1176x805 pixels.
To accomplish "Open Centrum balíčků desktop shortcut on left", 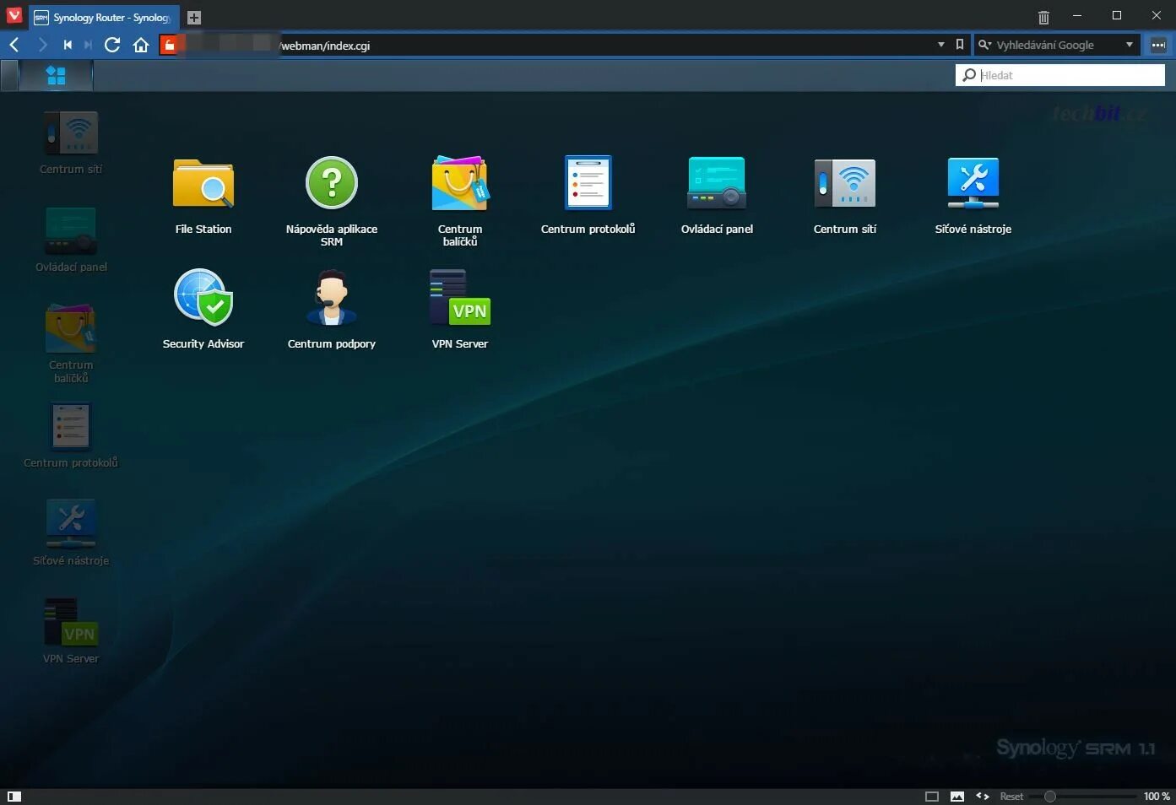I will point(71,343).
